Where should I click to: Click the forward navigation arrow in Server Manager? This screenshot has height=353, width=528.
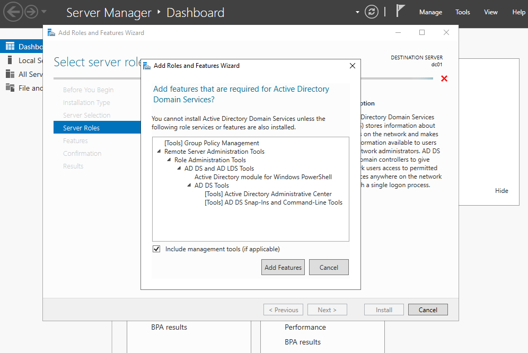(31, 12)
